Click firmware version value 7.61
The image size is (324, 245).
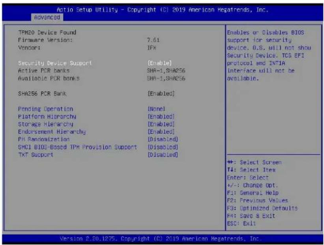click(x=154, y=40)
